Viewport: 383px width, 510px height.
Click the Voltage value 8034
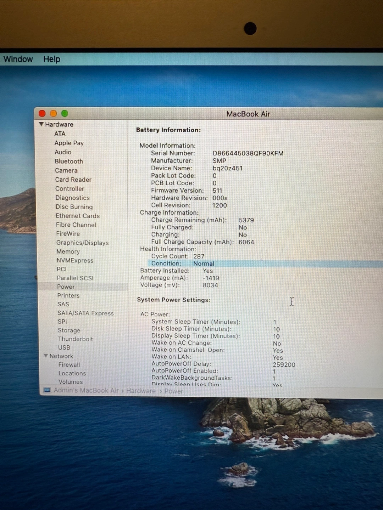point(210,285)
